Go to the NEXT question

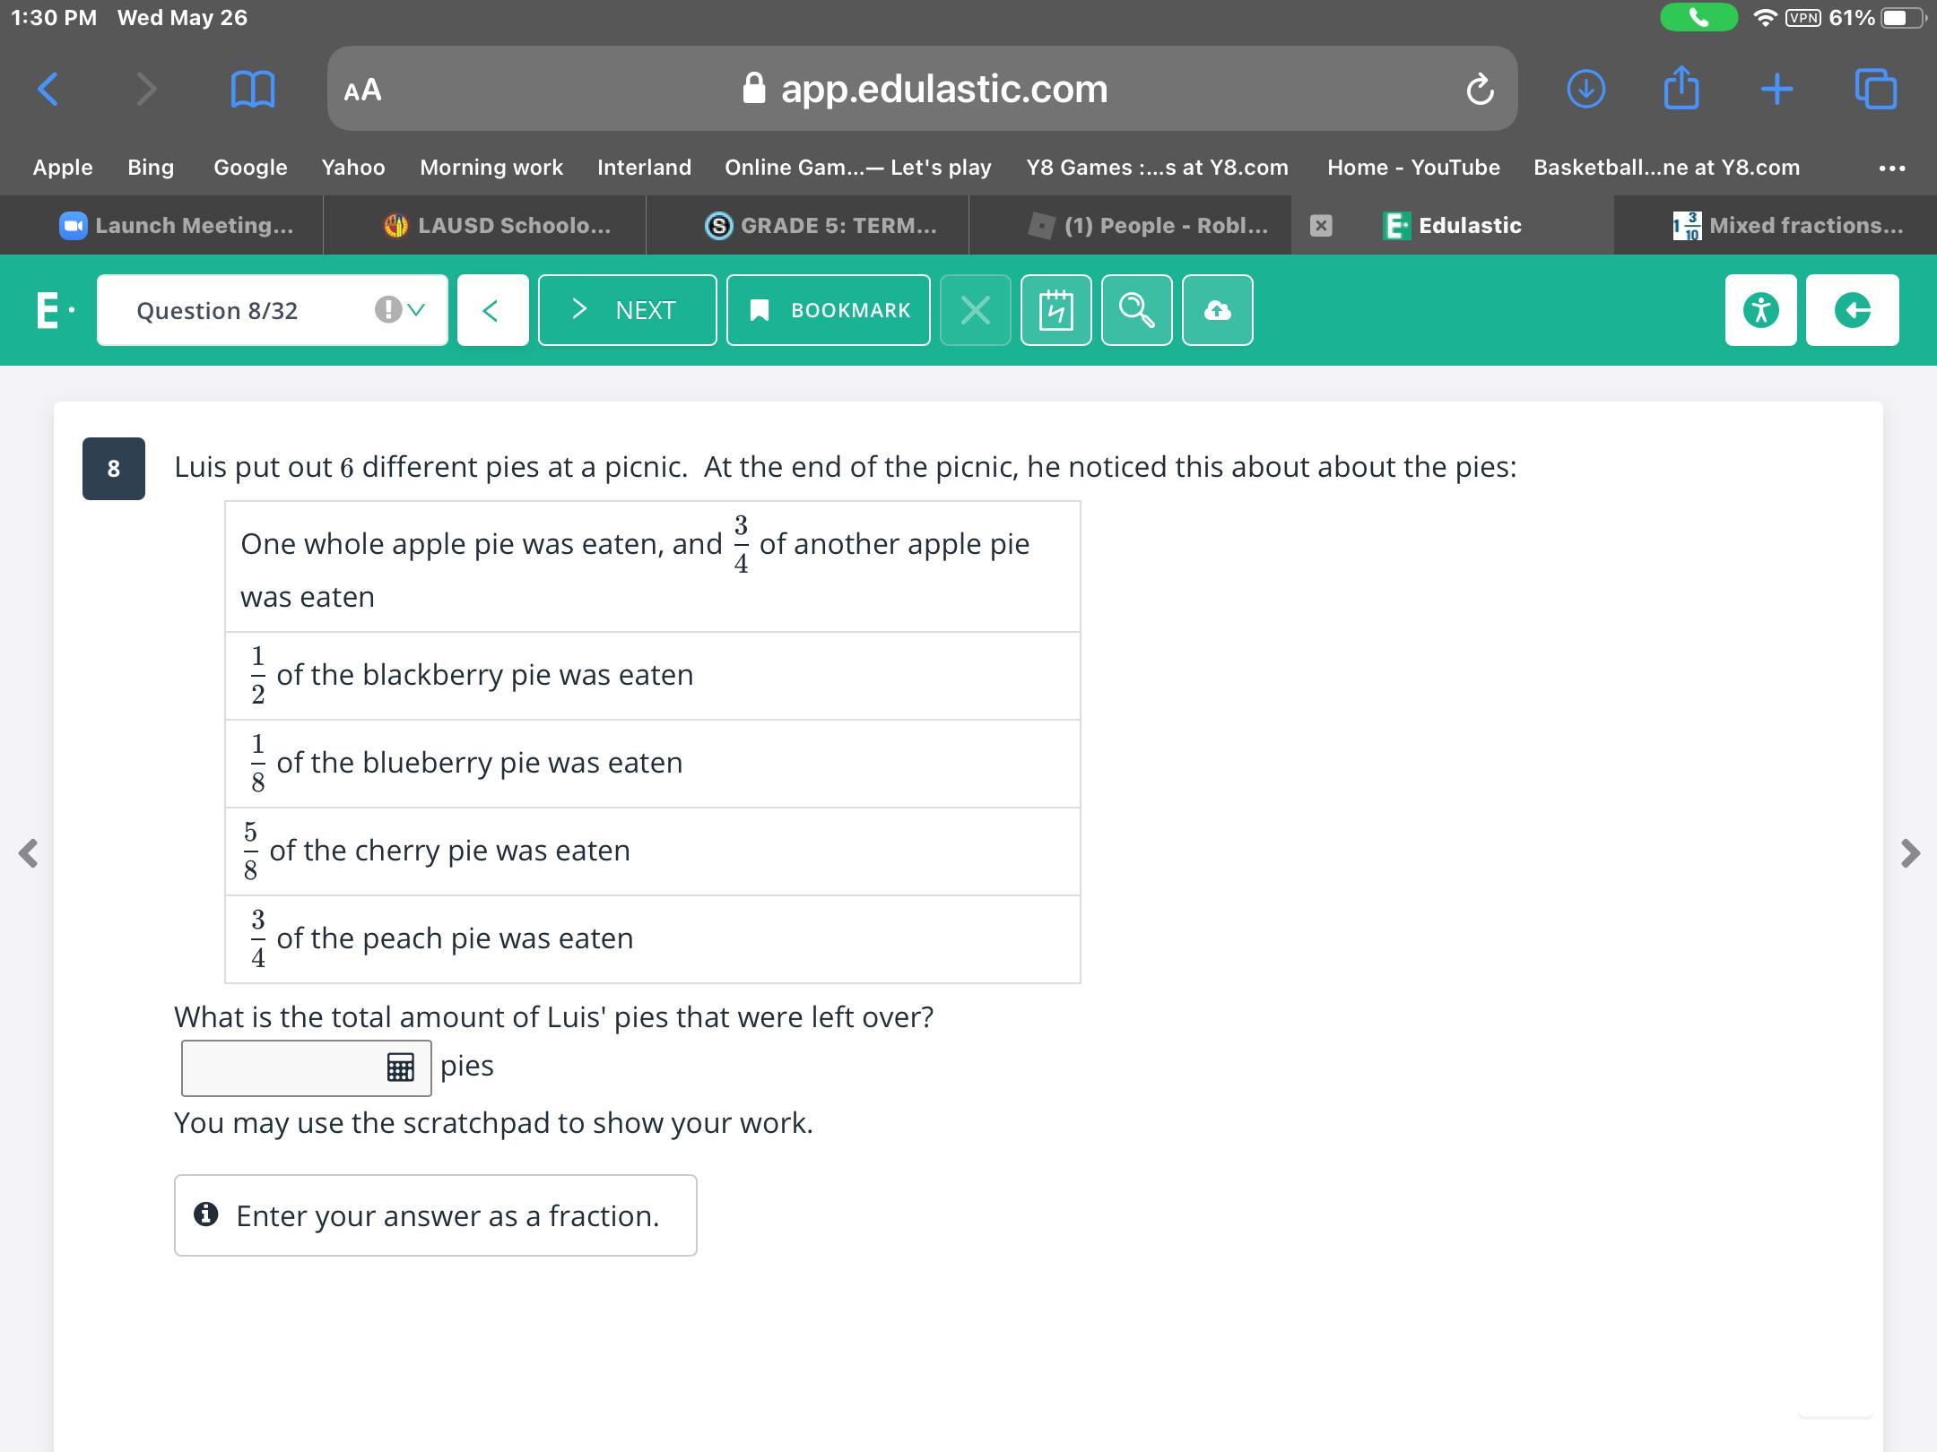coord(627,310)
